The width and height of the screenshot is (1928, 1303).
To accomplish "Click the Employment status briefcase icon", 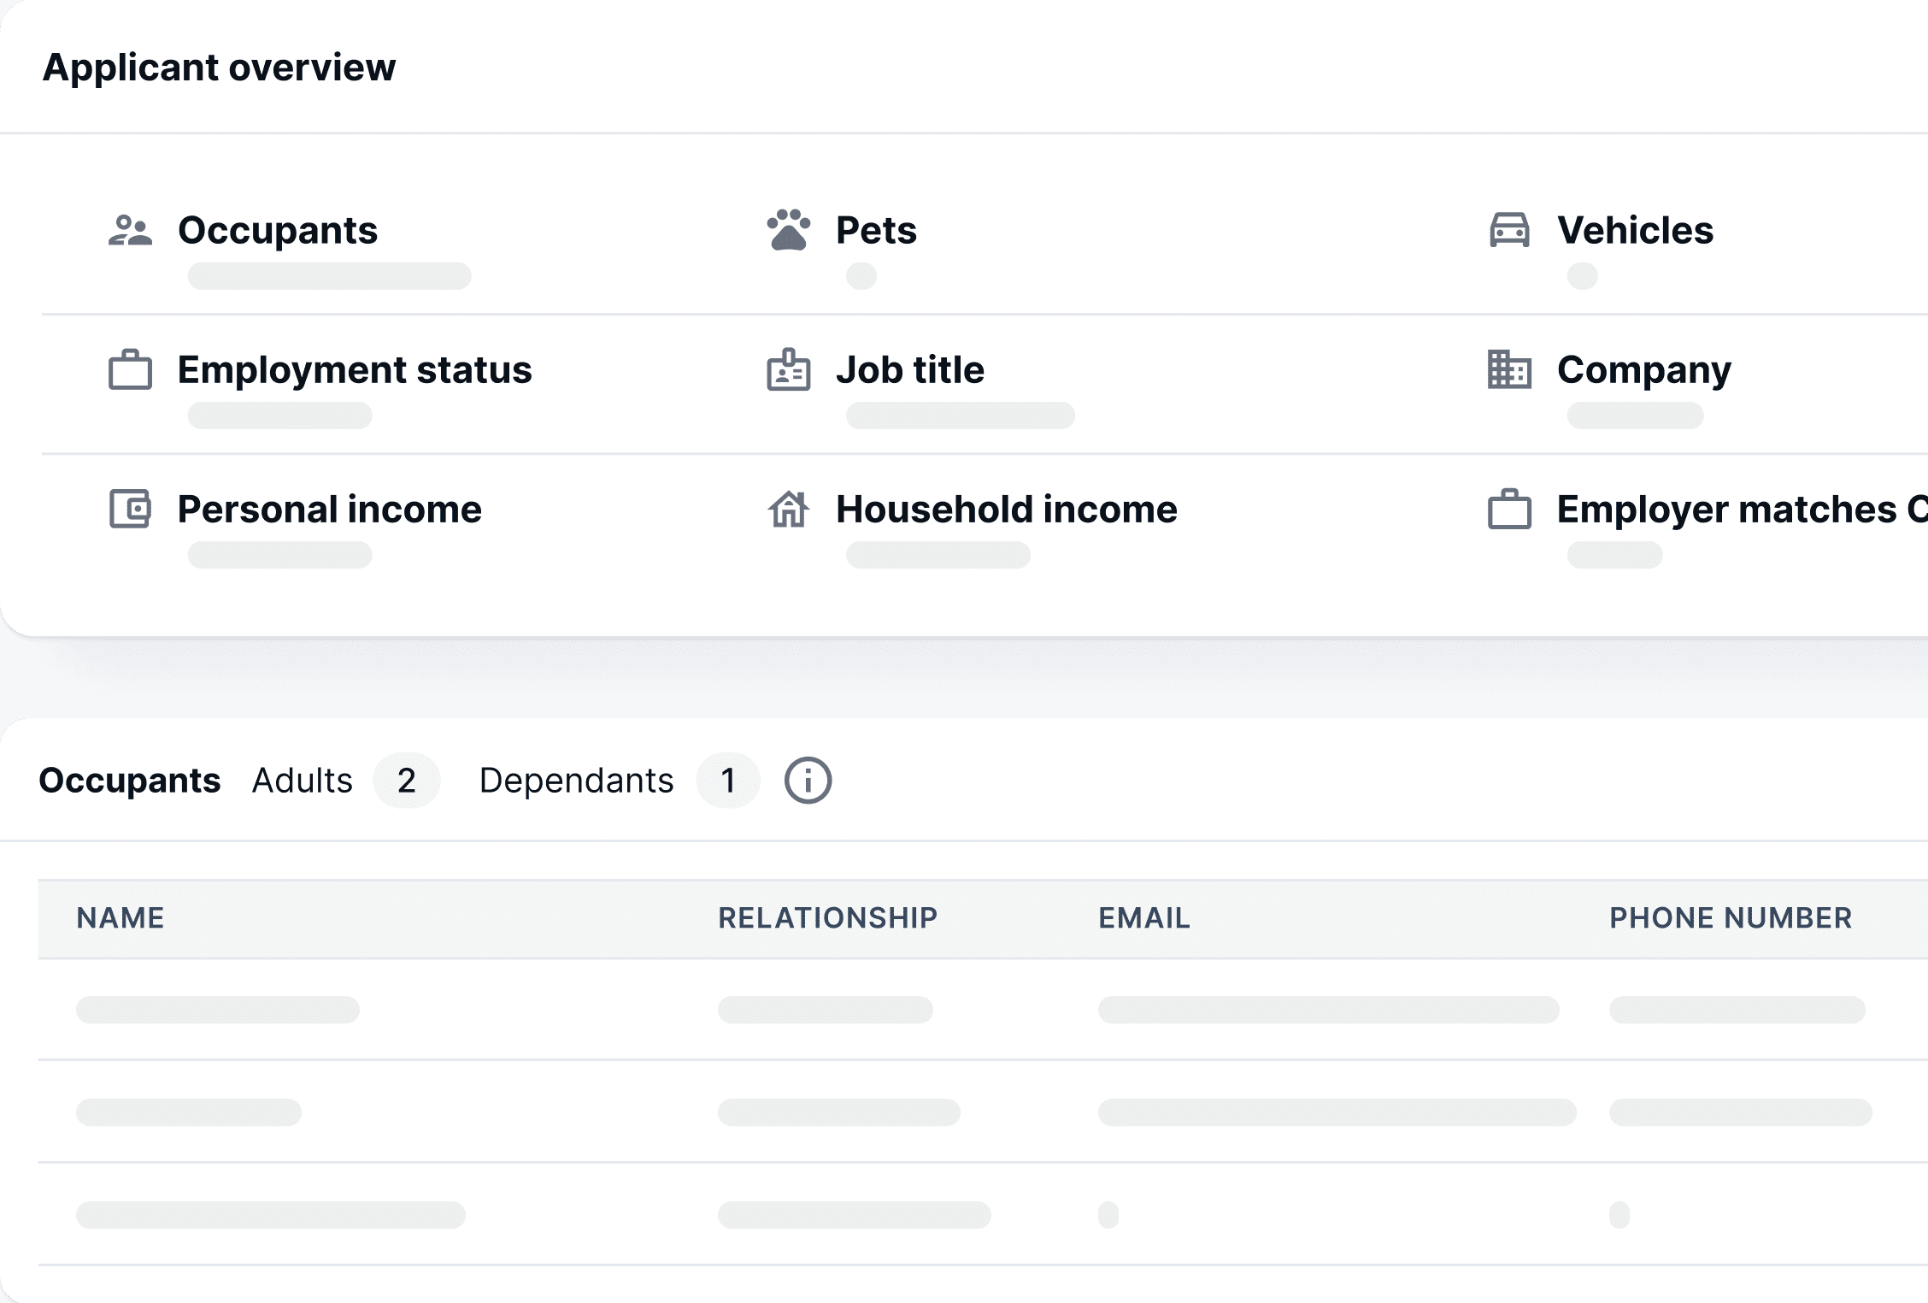I will click(x=130, y=369).
